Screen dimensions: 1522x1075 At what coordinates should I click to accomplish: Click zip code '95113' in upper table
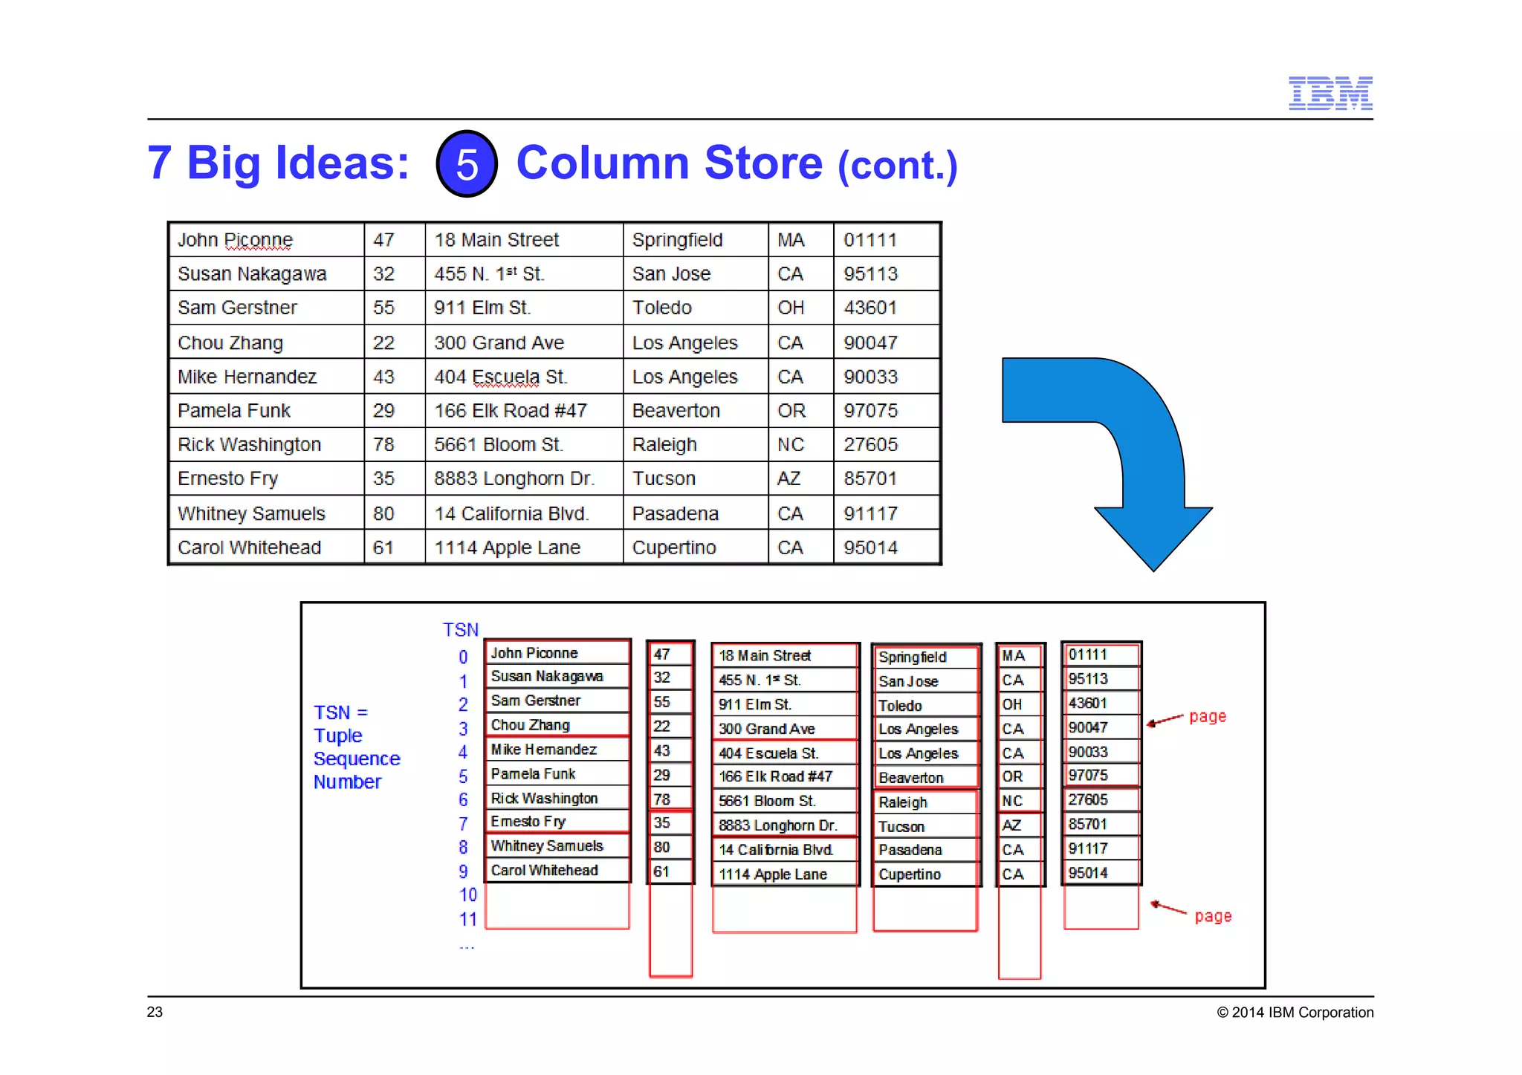point(870,274)
